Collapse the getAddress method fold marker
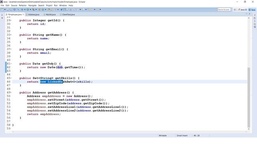Image resolution: width=257 pixels, height=144 pixels. click(x=11, y=92)
